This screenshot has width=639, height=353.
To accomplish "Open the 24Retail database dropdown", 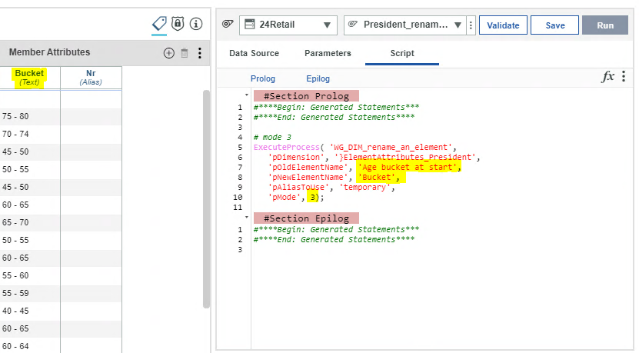I will coord(288,25).
